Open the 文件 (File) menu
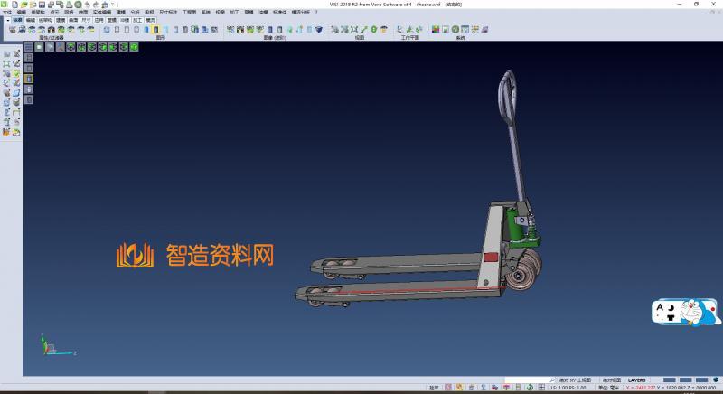Screen dimensions: 723x394 pyautogui.click(x=7, y=13)
